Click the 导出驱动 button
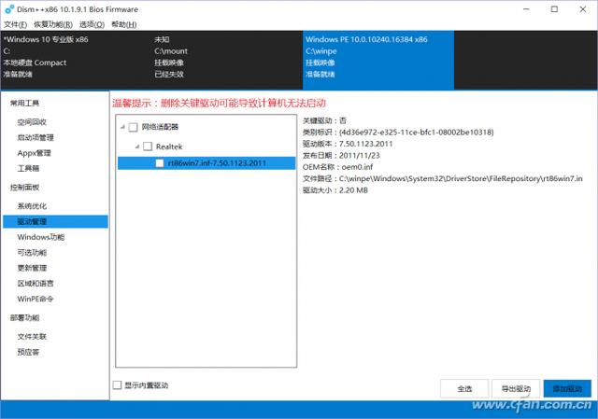The image size is (598, 419). (x=516, y=389)
